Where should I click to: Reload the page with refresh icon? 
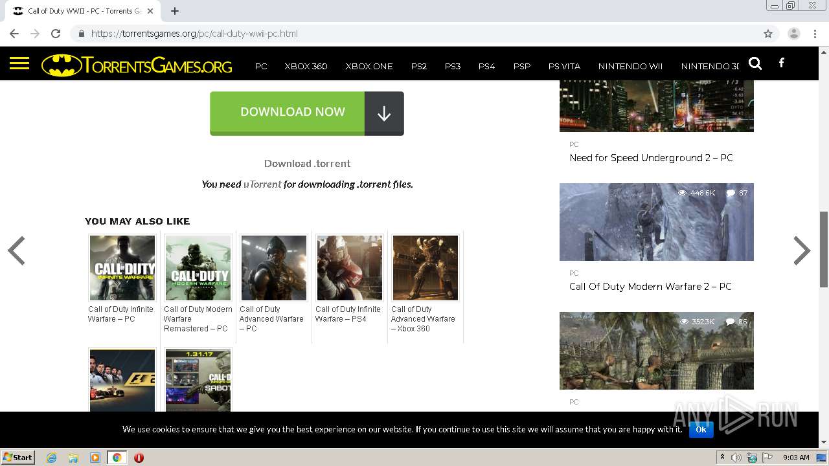pyautogui.click(x=56, y=34)
